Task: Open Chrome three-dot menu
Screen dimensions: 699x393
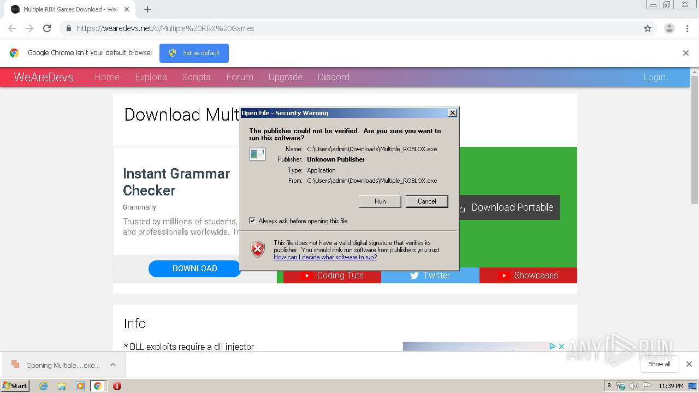Action: click(x=687, y=28)
